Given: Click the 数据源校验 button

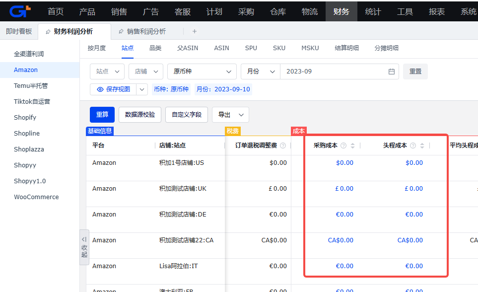Looking at the screenshot, I should click(x=140, y=115).
